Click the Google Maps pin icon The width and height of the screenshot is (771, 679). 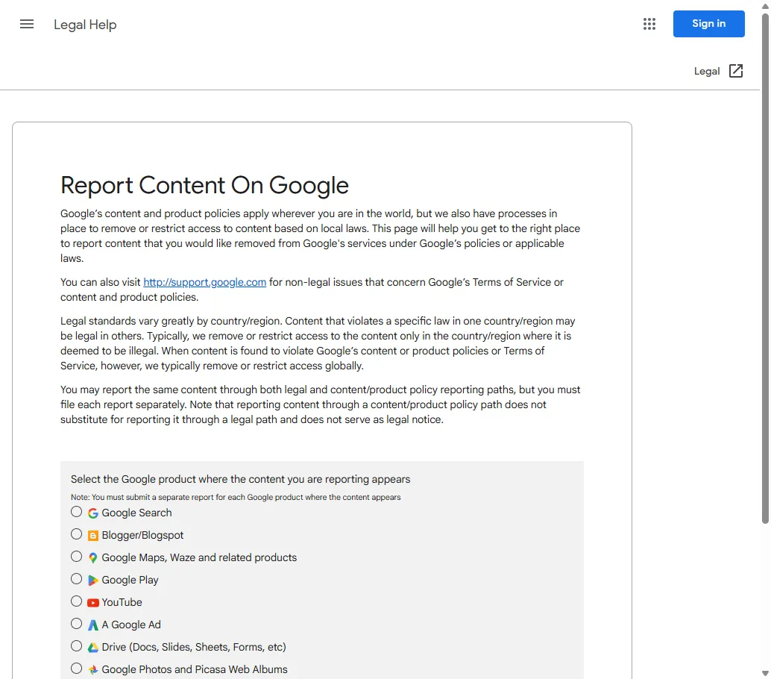tap(92, 557)
